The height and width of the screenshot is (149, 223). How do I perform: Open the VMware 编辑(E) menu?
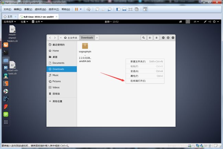pos(17,9)
